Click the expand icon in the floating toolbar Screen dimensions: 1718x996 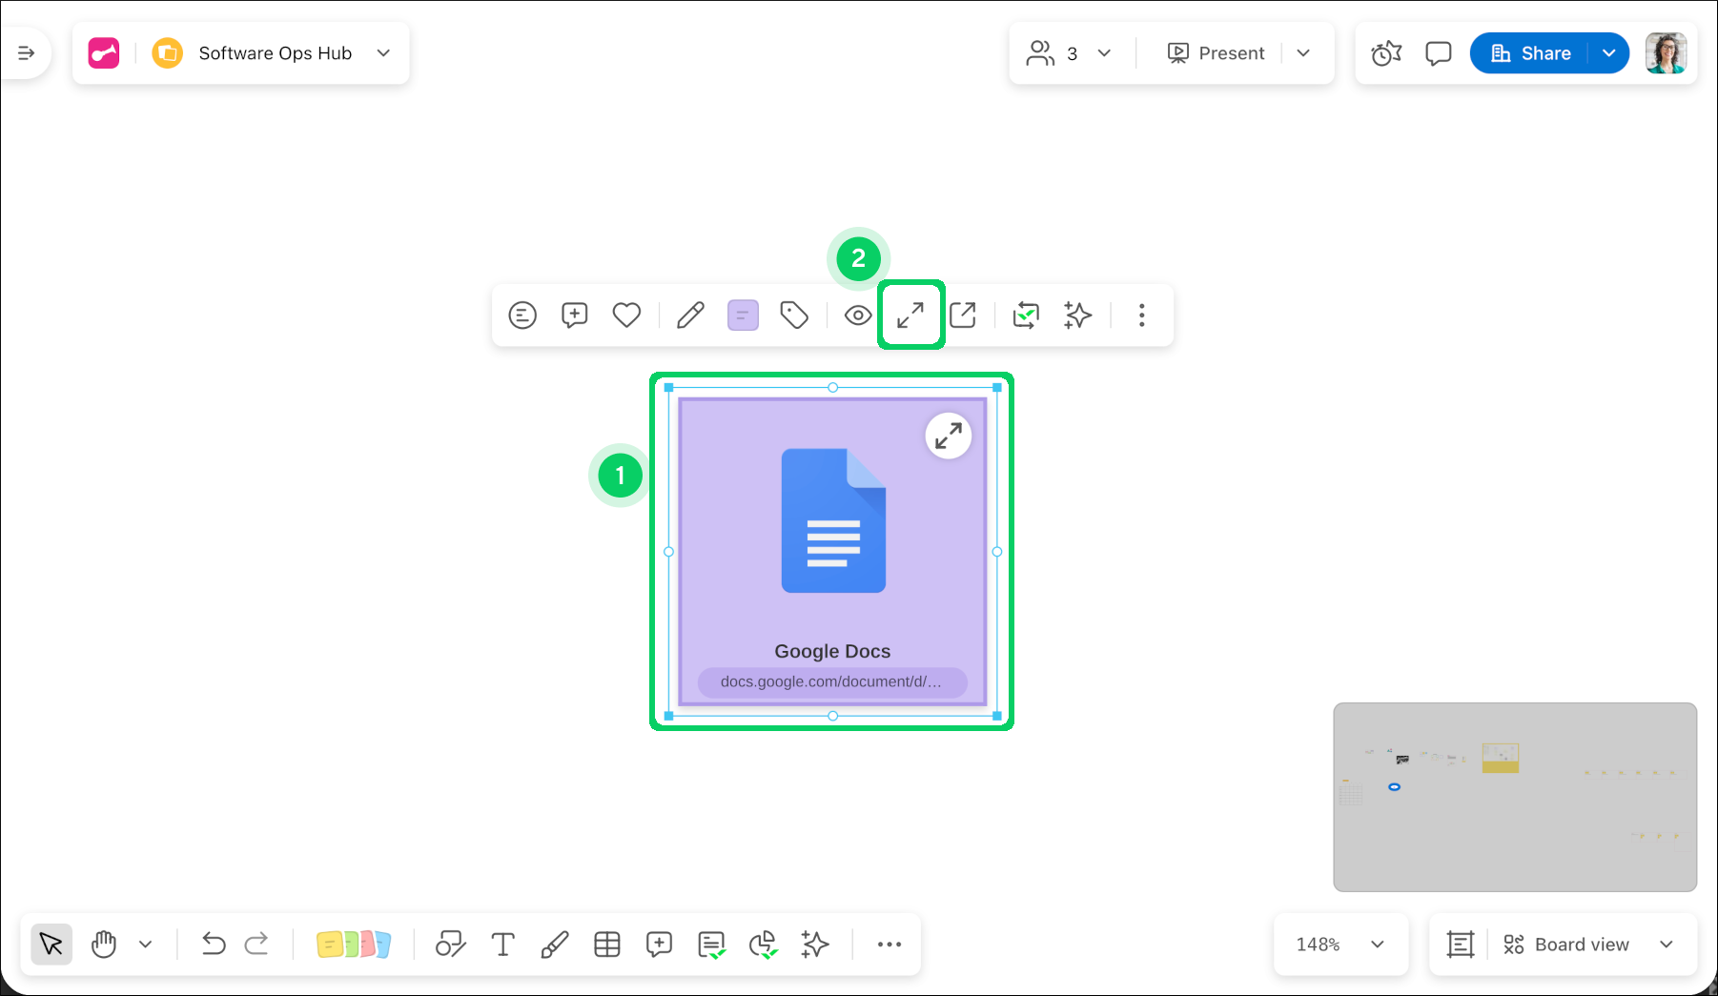coord(910,315)
